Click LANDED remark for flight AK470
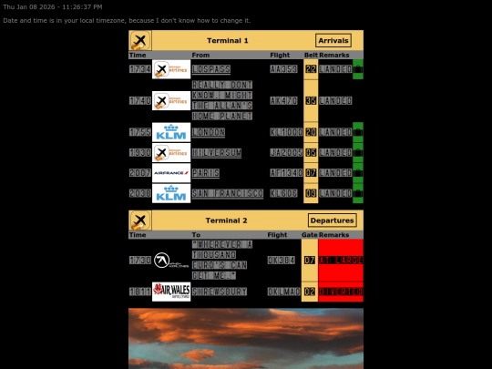The image size is (492, 369). click(335, 101)
